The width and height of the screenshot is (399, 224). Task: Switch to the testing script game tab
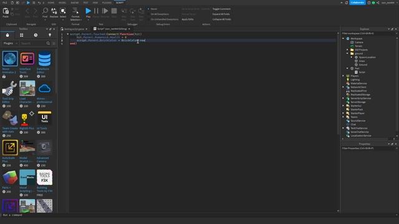(x=74, y=29)
